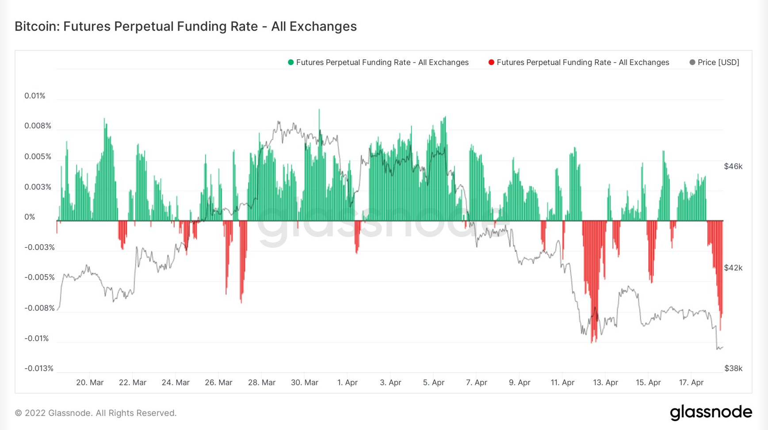Click the 1. Apr x-axis tick label
This screenshot has height=430, width=768.
tap(348, 383)
